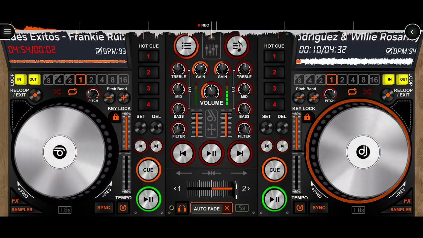Viewport: 423px width, 238px height.
Task: Set left deck loop IN point
Action: pos(19,79)
